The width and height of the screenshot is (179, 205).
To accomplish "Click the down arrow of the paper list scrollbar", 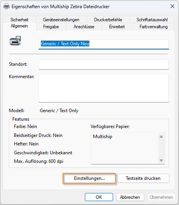I will click(x=161, y=161).
